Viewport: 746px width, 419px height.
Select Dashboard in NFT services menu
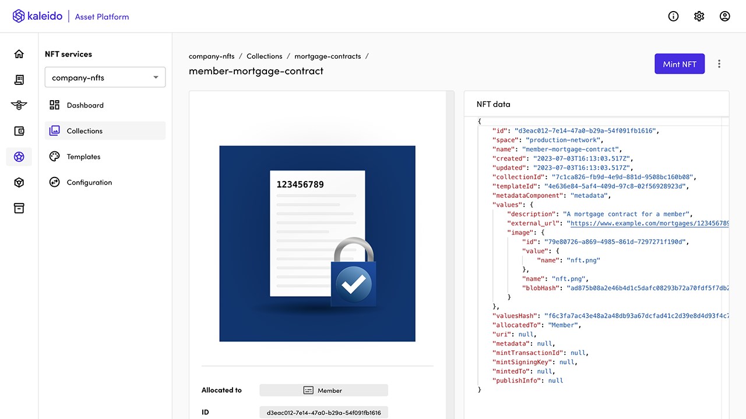[x=105, y=105]
